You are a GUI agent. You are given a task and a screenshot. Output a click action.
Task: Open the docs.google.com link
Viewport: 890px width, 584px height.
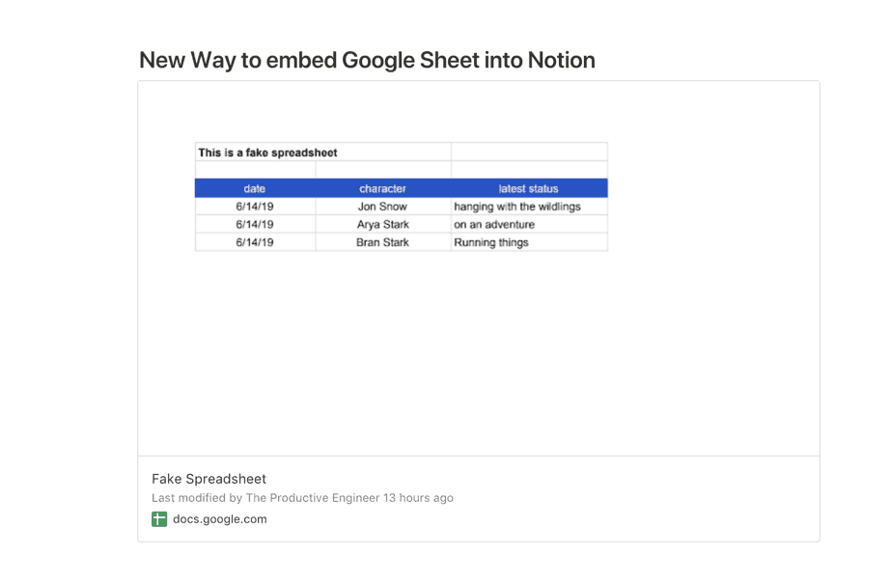pos(220,518)
